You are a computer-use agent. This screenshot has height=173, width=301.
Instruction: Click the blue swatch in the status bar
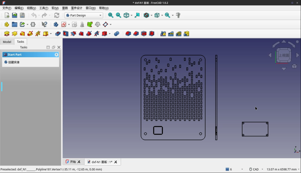coord(227,169)
